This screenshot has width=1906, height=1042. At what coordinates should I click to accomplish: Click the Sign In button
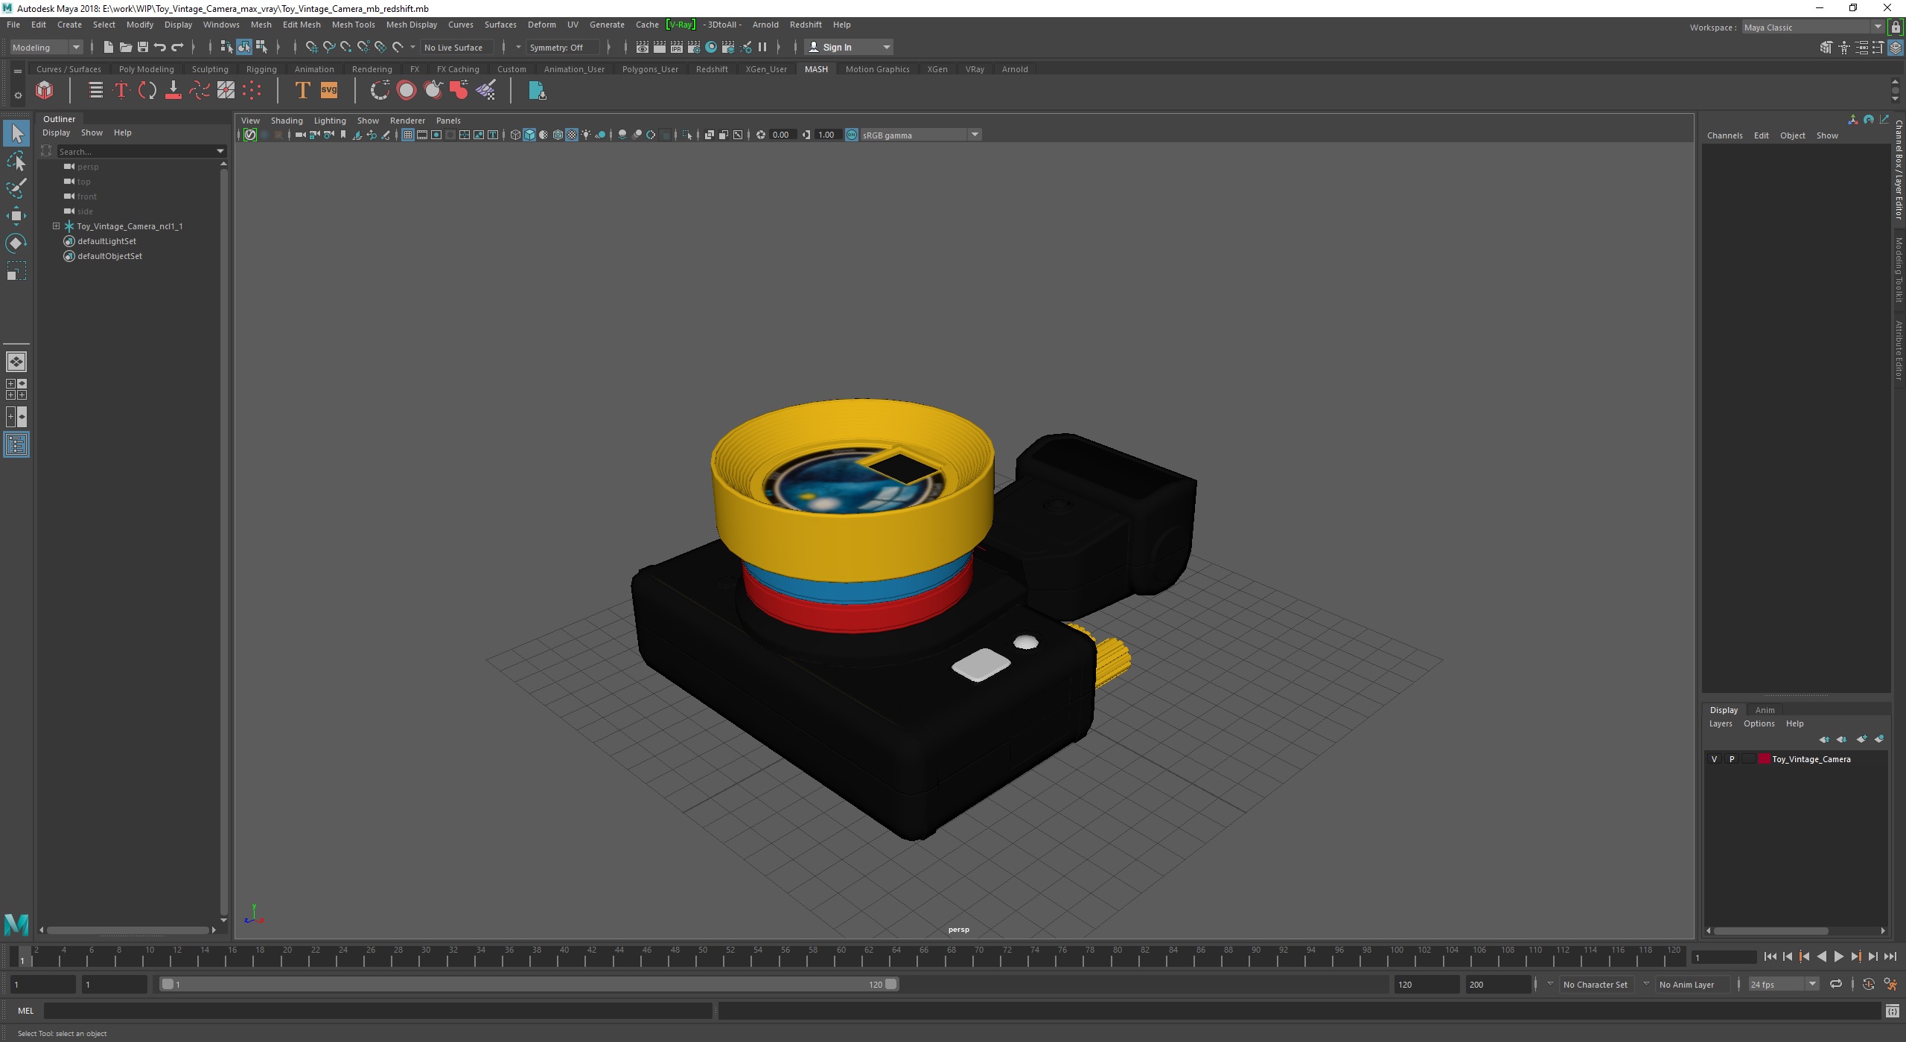point(837,47)
